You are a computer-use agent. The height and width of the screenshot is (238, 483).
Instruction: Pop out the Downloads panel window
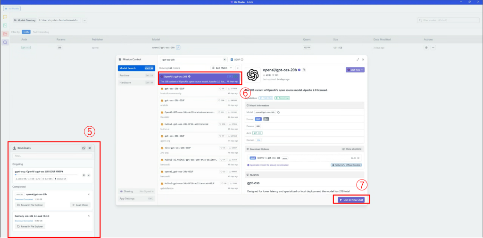tap(83, 148)
